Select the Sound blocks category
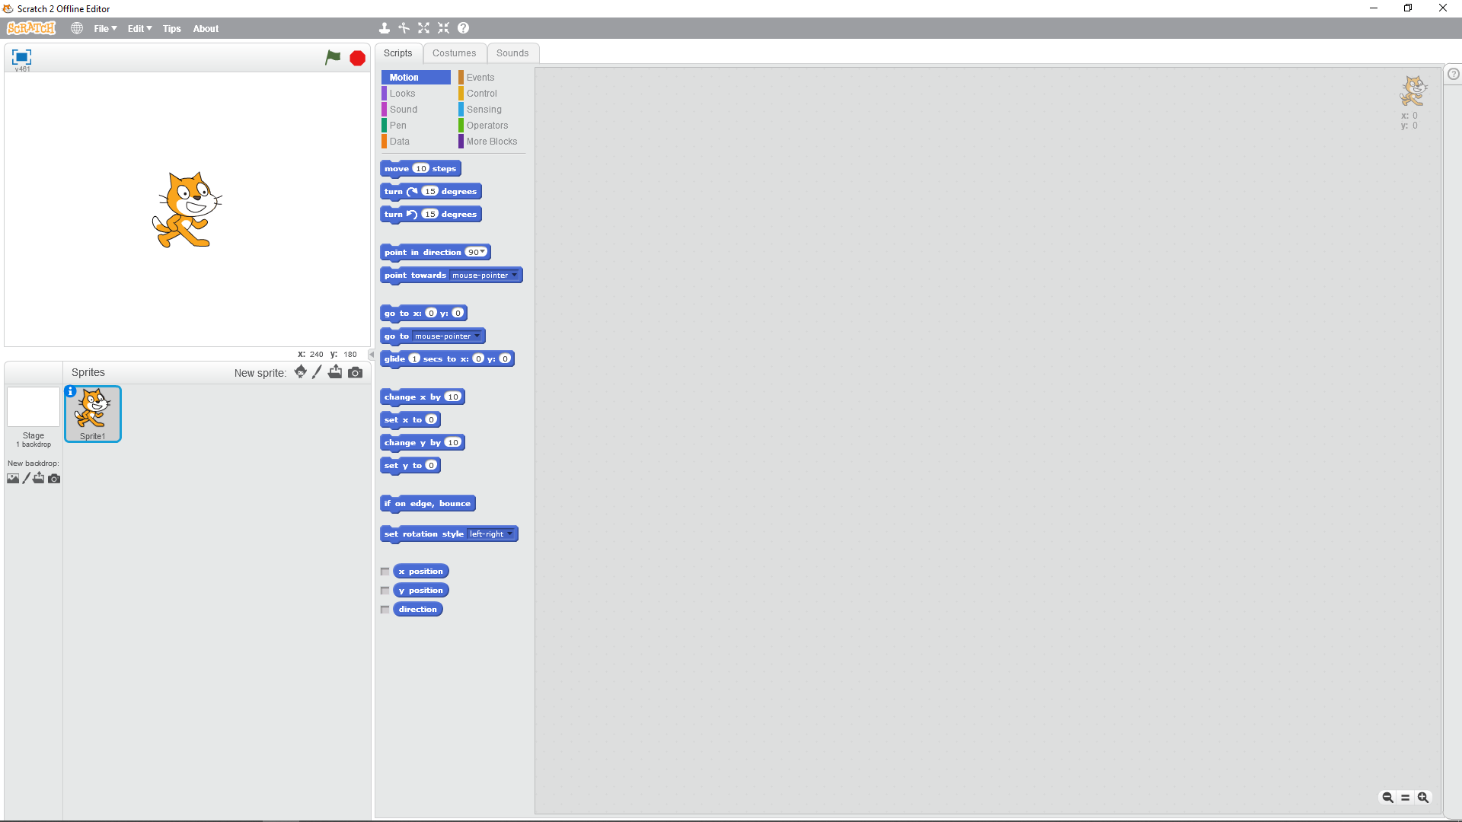The image size is (1462, 822). tap(404, 108)
